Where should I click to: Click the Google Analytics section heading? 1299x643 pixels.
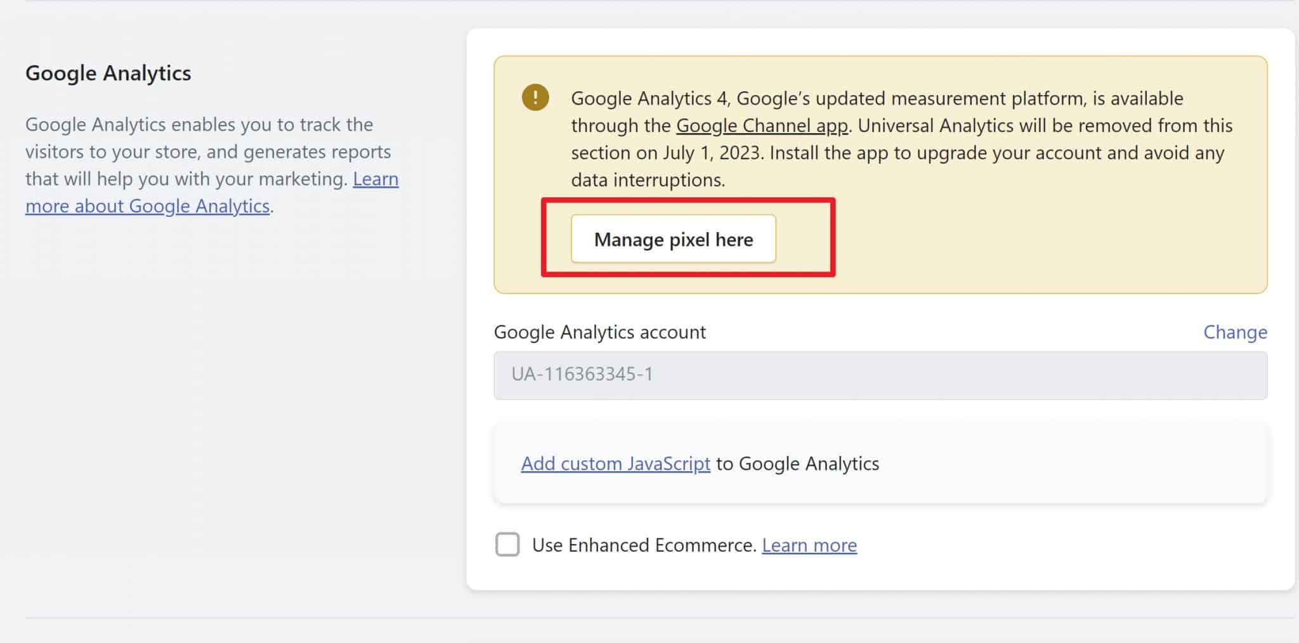coord(108,73)
